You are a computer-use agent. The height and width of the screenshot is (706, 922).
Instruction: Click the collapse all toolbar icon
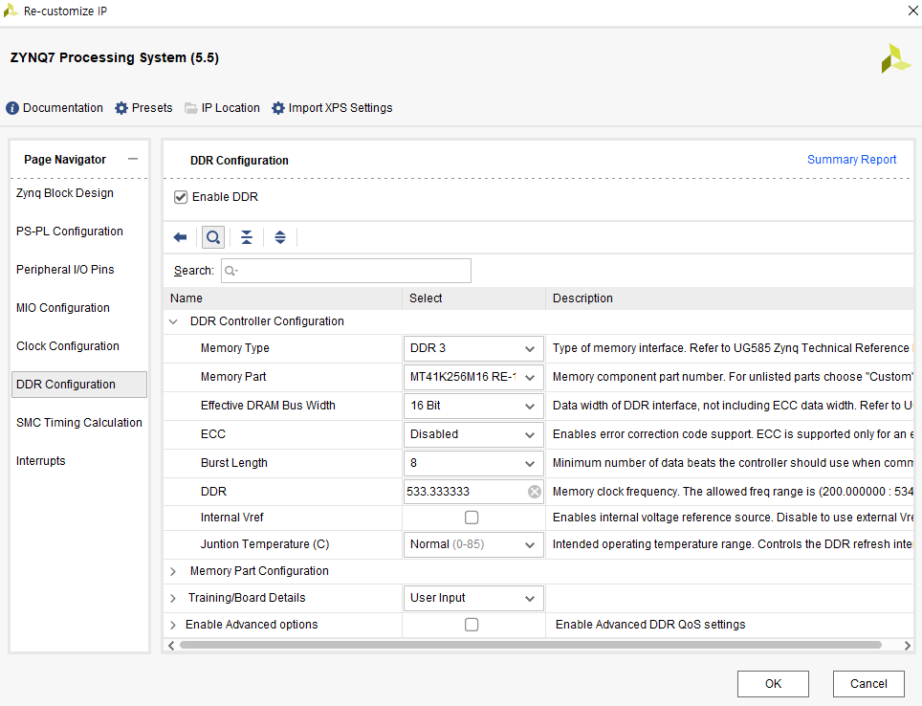coord(247,237)
